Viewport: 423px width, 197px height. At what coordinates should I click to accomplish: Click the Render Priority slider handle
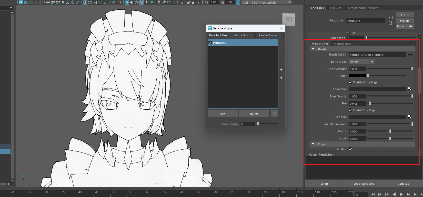[x=258, y=124]
